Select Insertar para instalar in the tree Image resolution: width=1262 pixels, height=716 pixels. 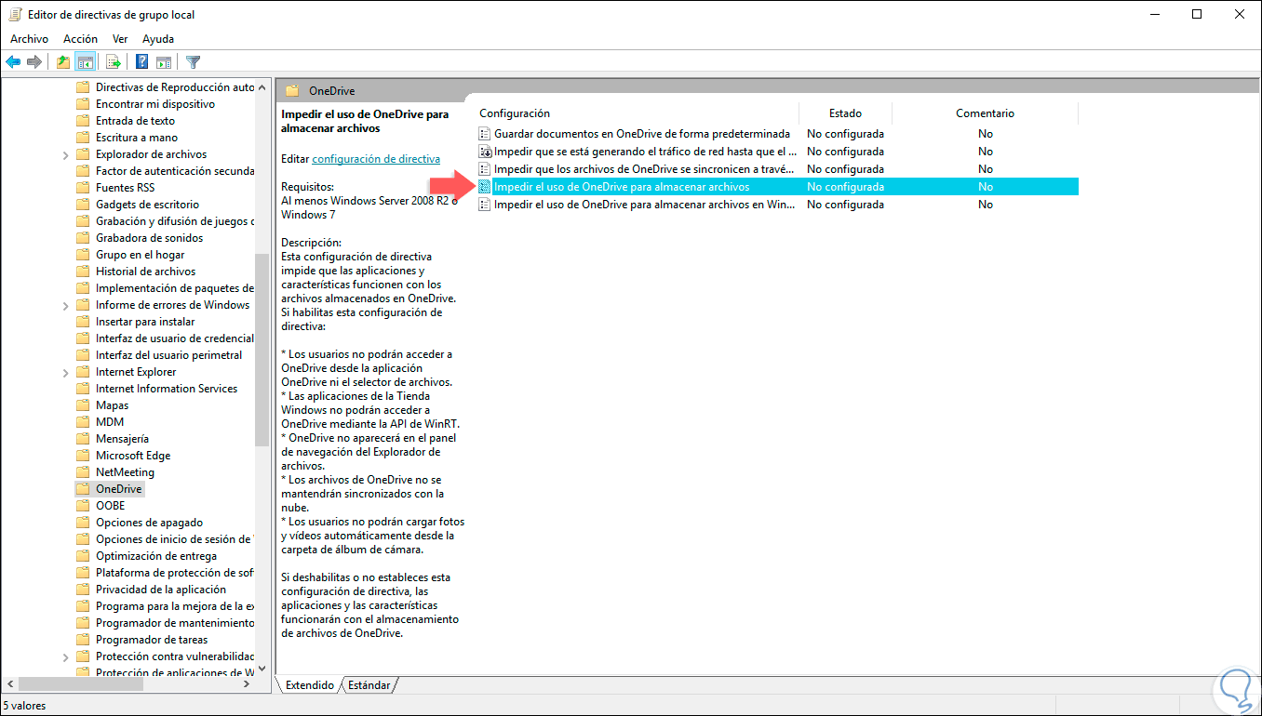click(x=145, y=322)
